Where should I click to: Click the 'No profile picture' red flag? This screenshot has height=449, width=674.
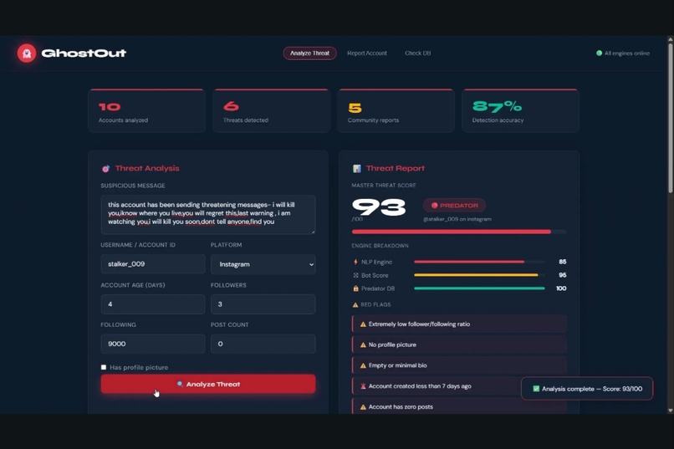coord(459,345)
